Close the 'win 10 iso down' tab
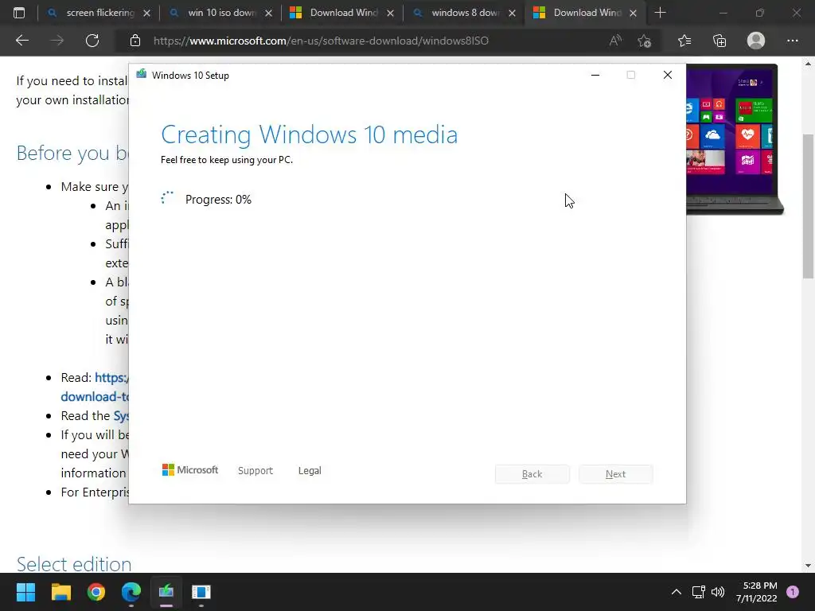Image resolution: width=815 pixels, height=611 pixels. 269,14
